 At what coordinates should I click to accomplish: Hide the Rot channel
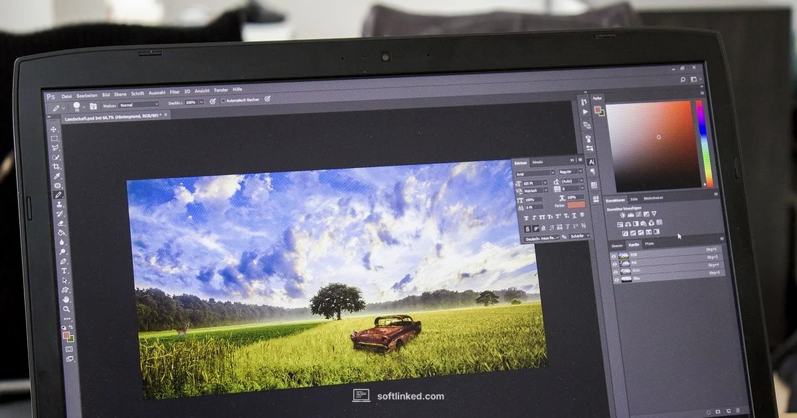[x=614, y=263]
